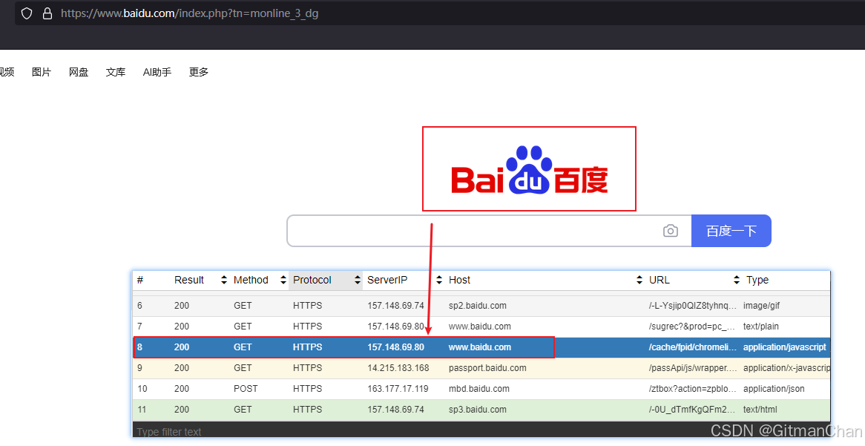
Task: Open the 更多 navigation menu
Action: (199, 72)
